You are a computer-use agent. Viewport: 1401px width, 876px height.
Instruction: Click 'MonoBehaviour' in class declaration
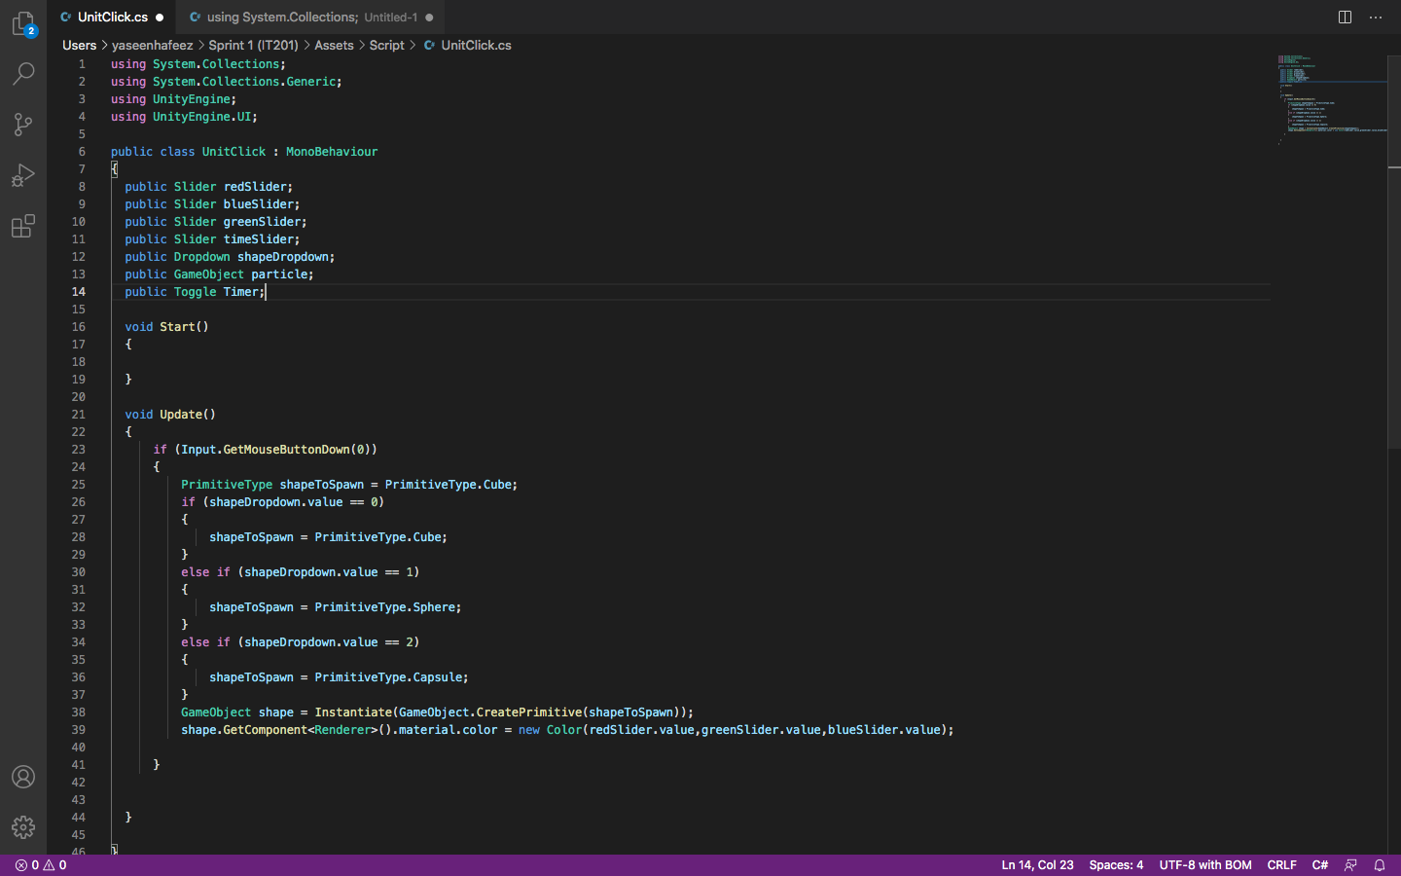332,152
